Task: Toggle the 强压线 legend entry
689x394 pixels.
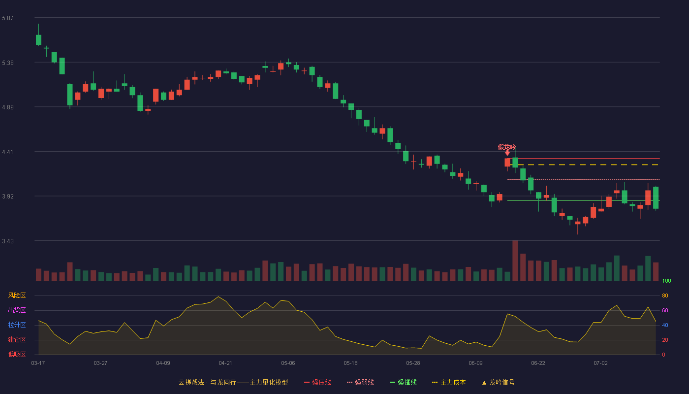Action: (x=318, y=382)
